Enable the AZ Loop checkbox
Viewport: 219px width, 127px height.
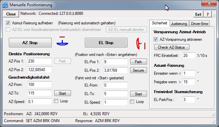pyautogui.click(x=56, y=101)
